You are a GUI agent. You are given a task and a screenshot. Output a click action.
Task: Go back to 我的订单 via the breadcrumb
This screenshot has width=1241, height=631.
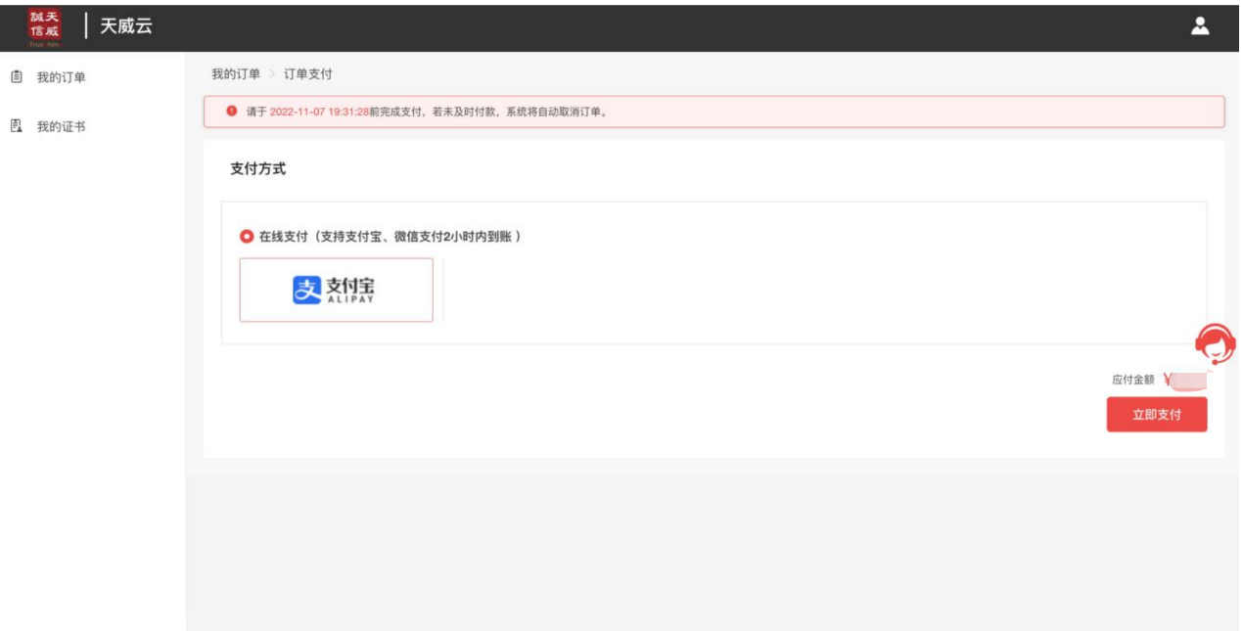point(236,74)
